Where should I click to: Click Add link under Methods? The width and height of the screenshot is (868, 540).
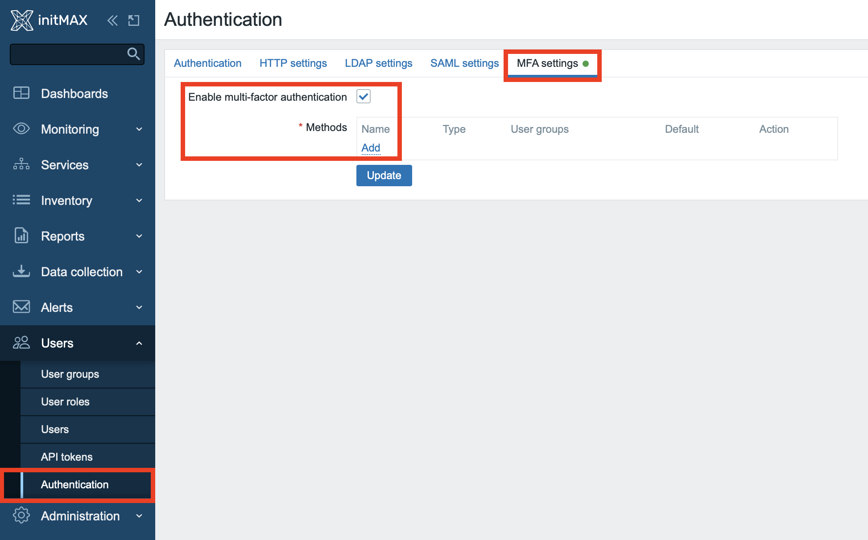point(371,148)
